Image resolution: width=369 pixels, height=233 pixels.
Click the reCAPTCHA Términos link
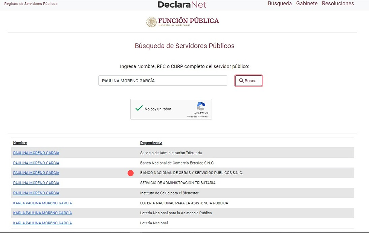pyautogui.click(x=204, y=116)
